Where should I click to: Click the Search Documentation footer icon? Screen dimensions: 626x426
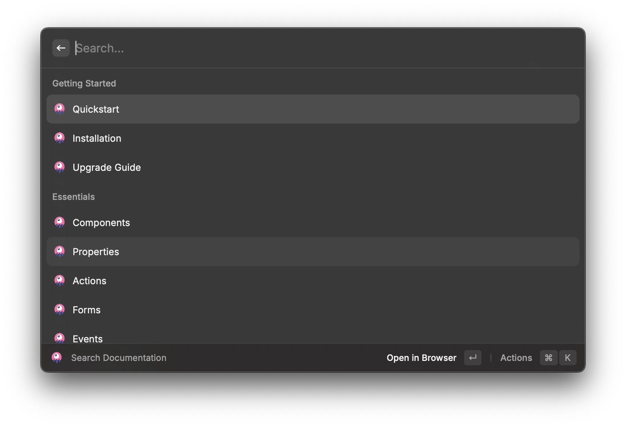(x=57, y=357)
